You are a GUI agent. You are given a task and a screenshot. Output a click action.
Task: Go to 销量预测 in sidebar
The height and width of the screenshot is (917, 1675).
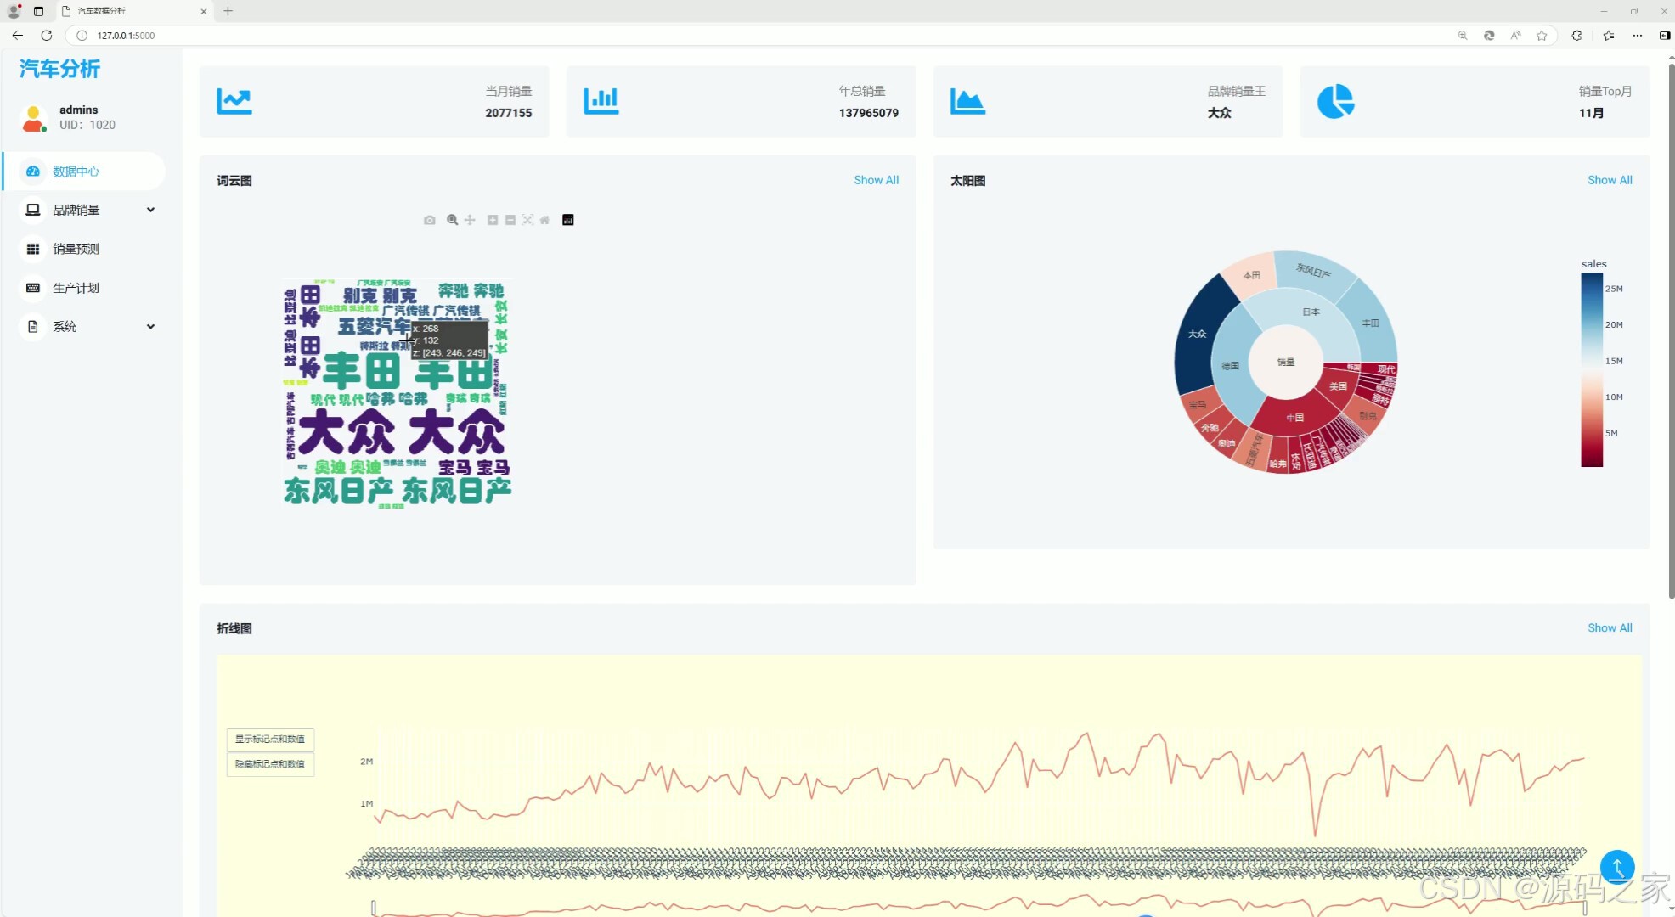[76, 249]
